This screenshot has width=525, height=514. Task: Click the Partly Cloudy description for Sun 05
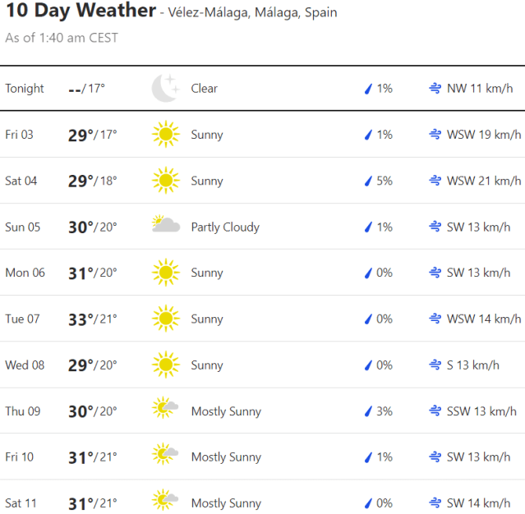(x=225, y=227)
